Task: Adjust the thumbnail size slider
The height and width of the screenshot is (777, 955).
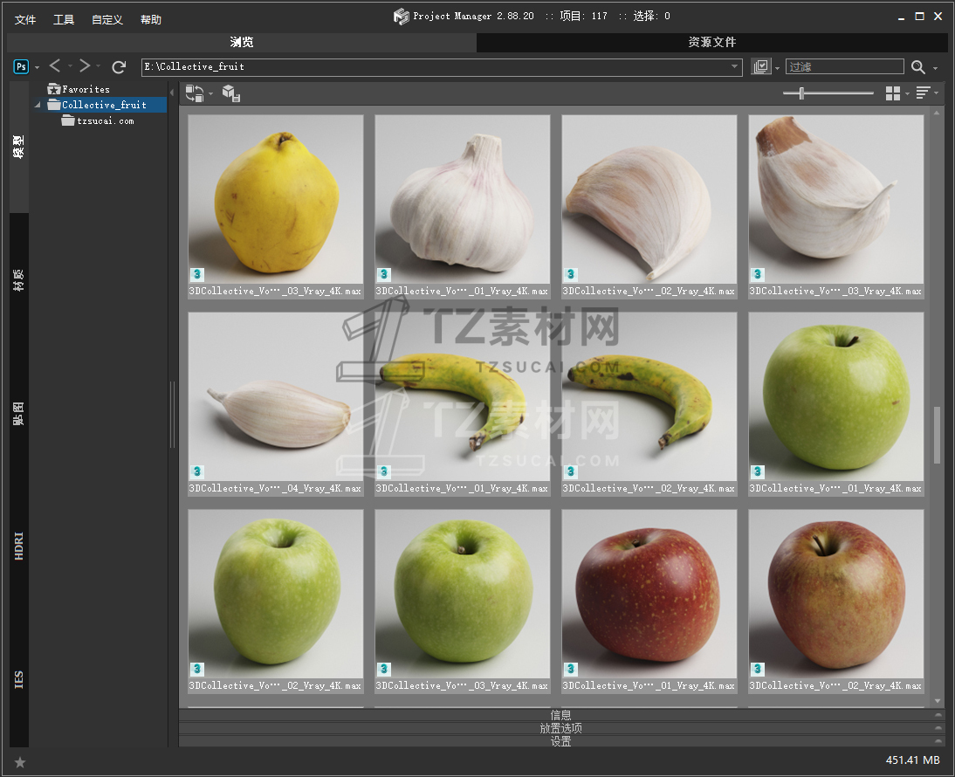Action: coord(801,93)
